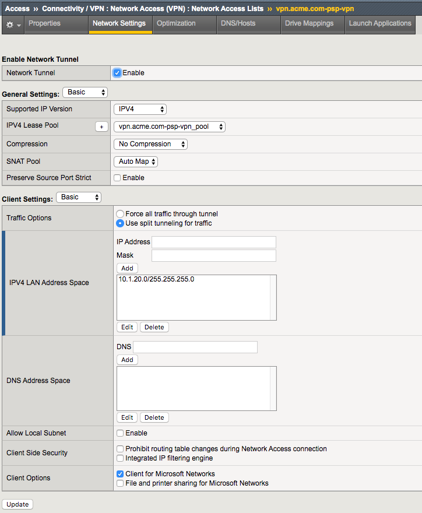Toggle Client for Microsoft Networks checkbox

120,474
